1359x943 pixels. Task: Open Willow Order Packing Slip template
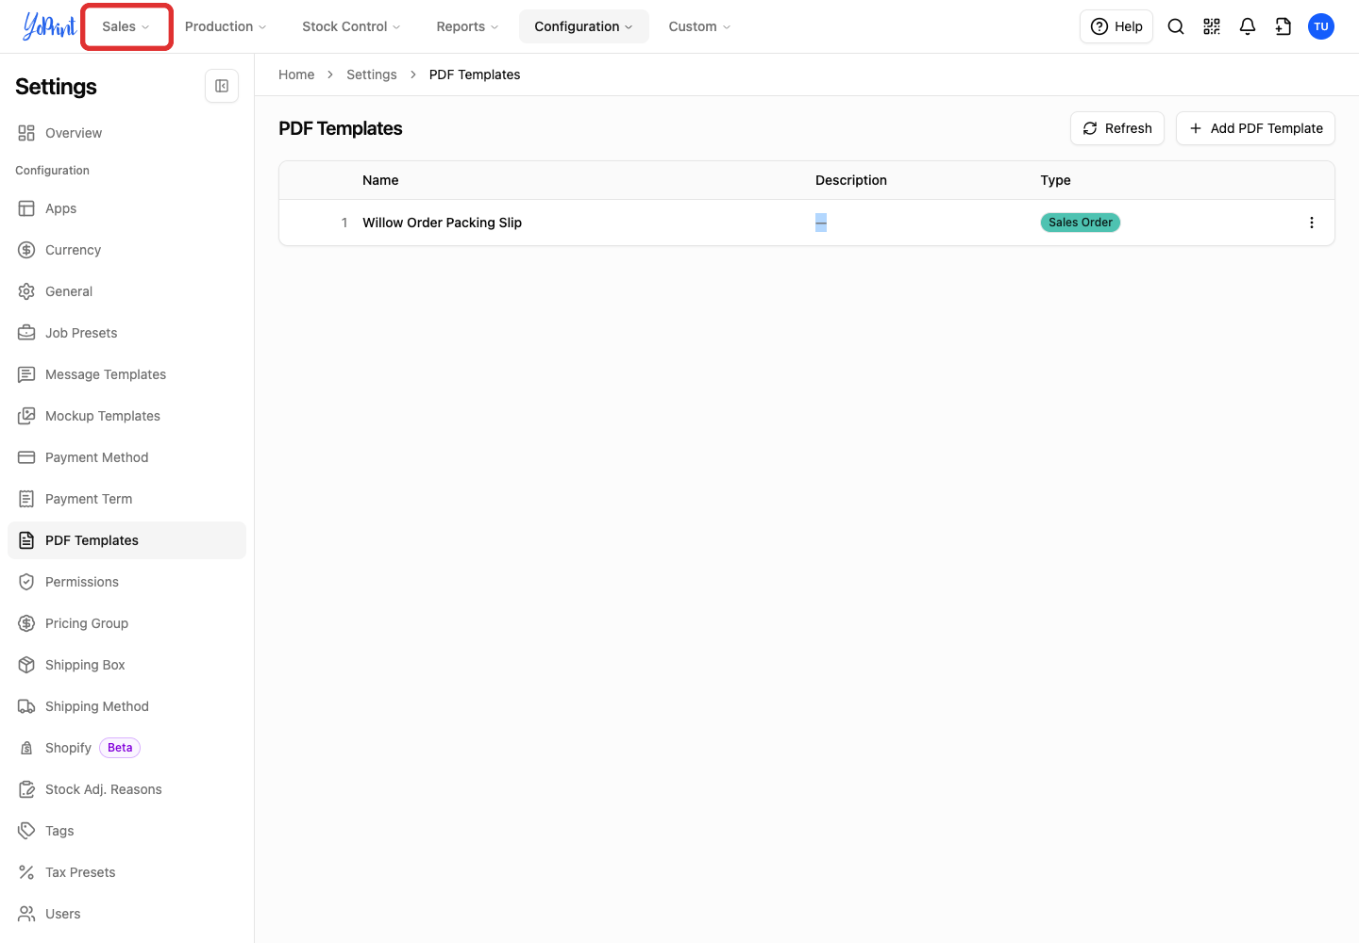click(442, 223)
